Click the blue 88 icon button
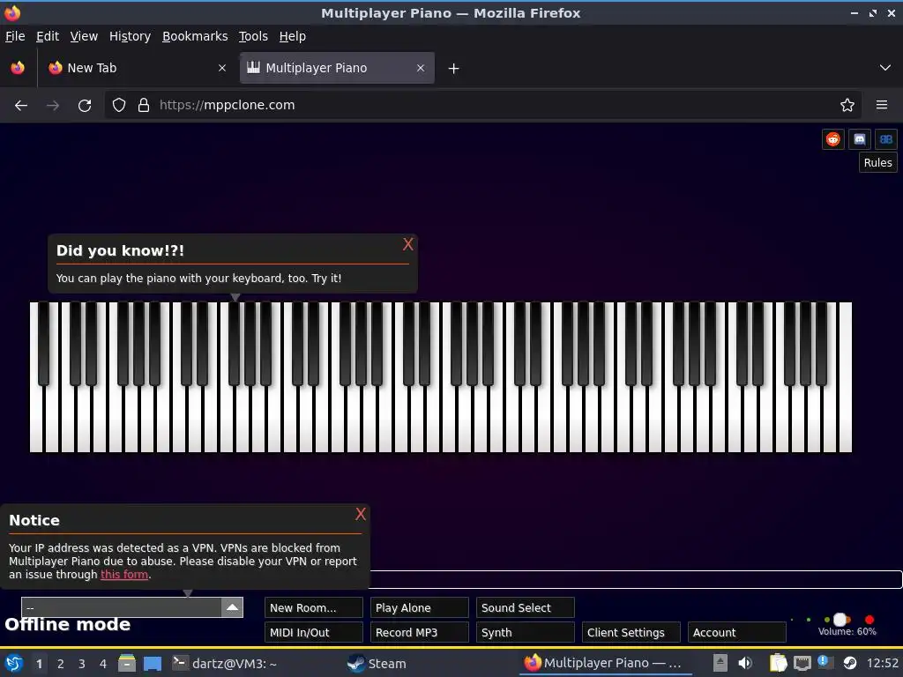Image resolution: width=903 pixels, height=677 pixels. coord(885,139)
